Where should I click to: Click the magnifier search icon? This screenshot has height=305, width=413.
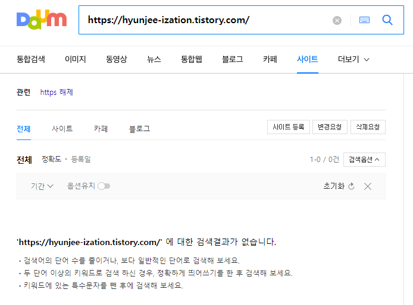tap(387, 20)
